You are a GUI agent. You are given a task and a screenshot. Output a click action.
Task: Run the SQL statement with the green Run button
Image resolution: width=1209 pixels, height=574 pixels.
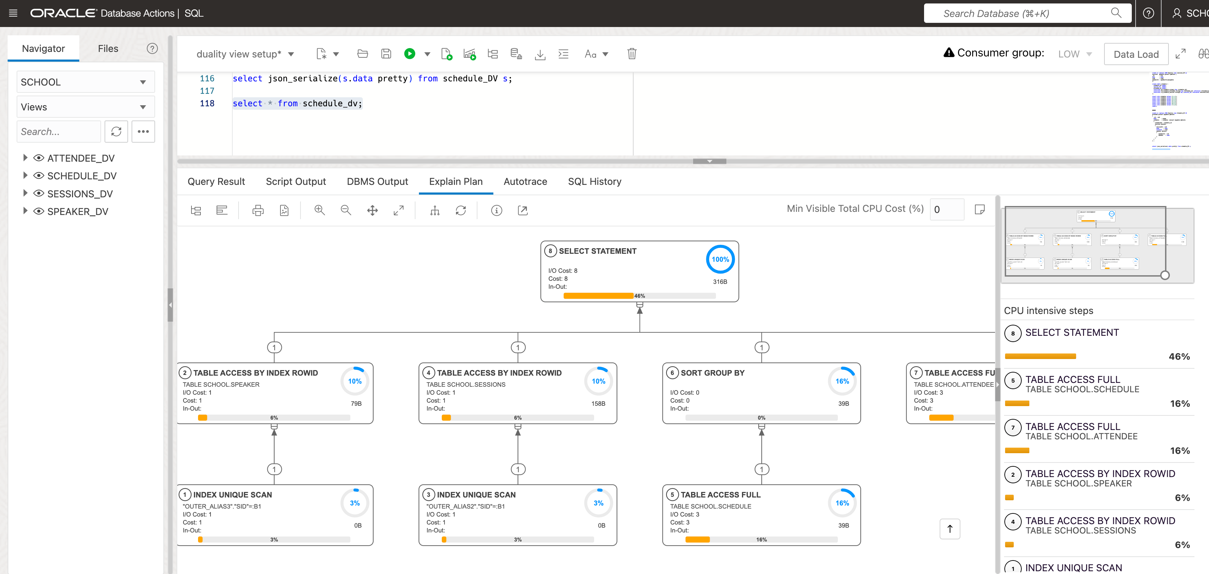click(x=409, y=54)
